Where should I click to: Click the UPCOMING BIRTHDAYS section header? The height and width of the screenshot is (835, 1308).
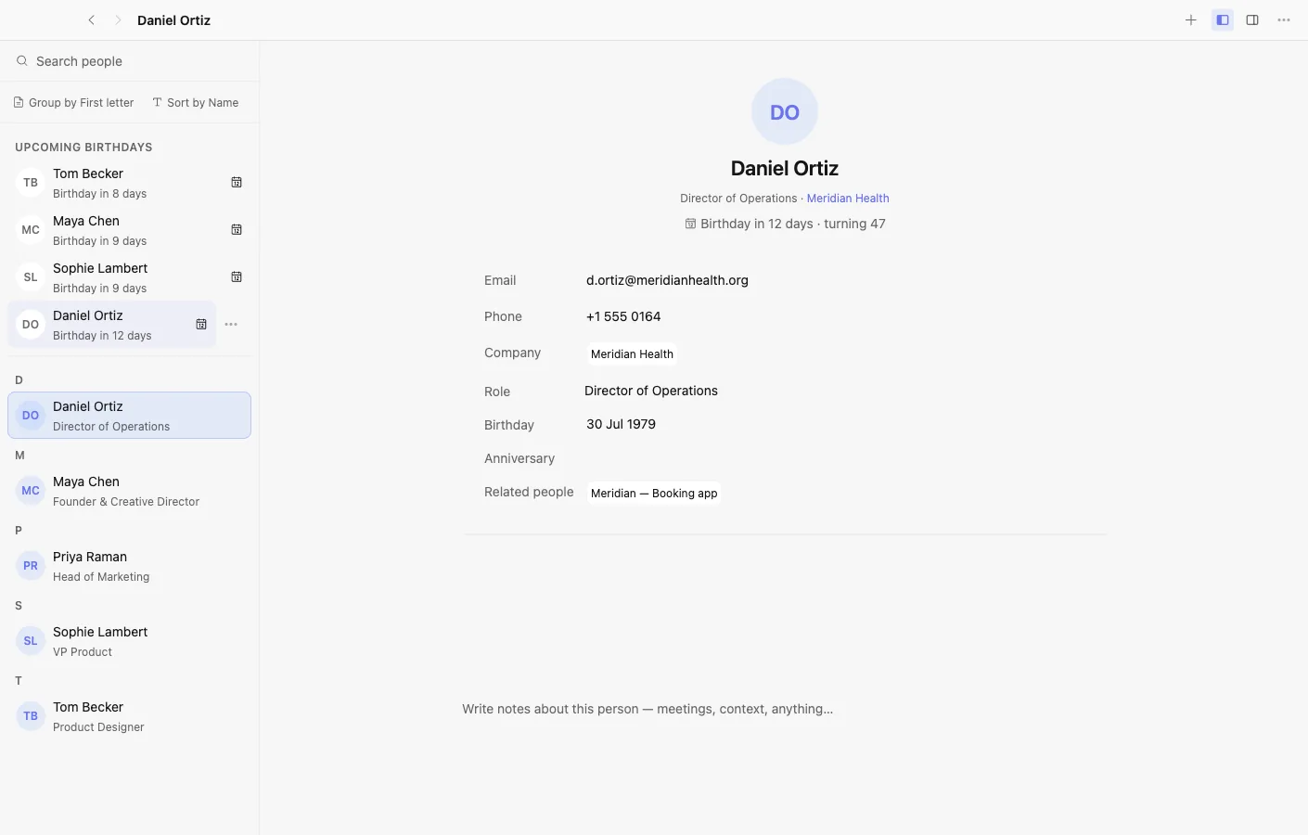[83, 148]
